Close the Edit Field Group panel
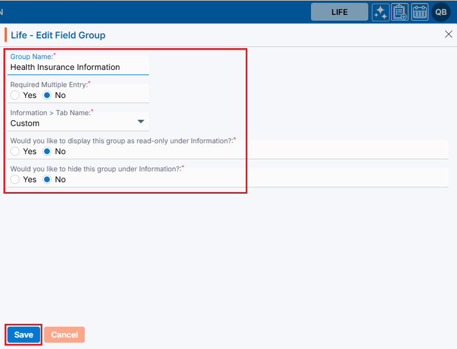 click(x=448, y=34)
